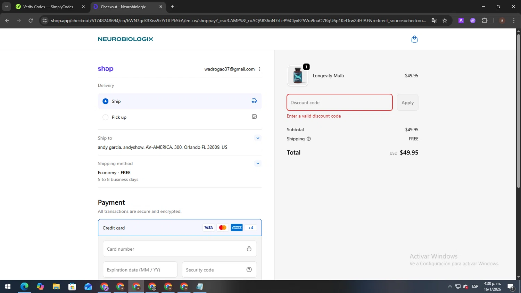The height and width of the screenshot is (293, 521).
Task: Launch Microsoft Edge from taskbar
Action: click(x=24, y=286)
